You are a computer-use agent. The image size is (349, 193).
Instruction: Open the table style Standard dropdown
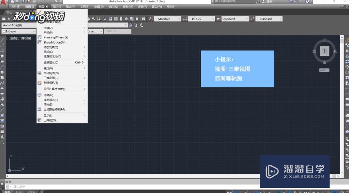[235, 19]
